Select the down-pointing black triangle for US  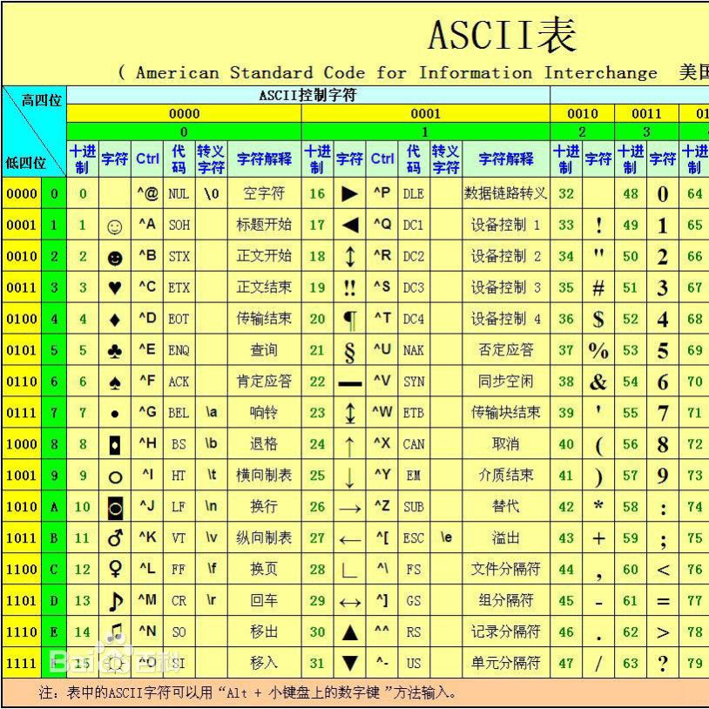click(349, 664)
